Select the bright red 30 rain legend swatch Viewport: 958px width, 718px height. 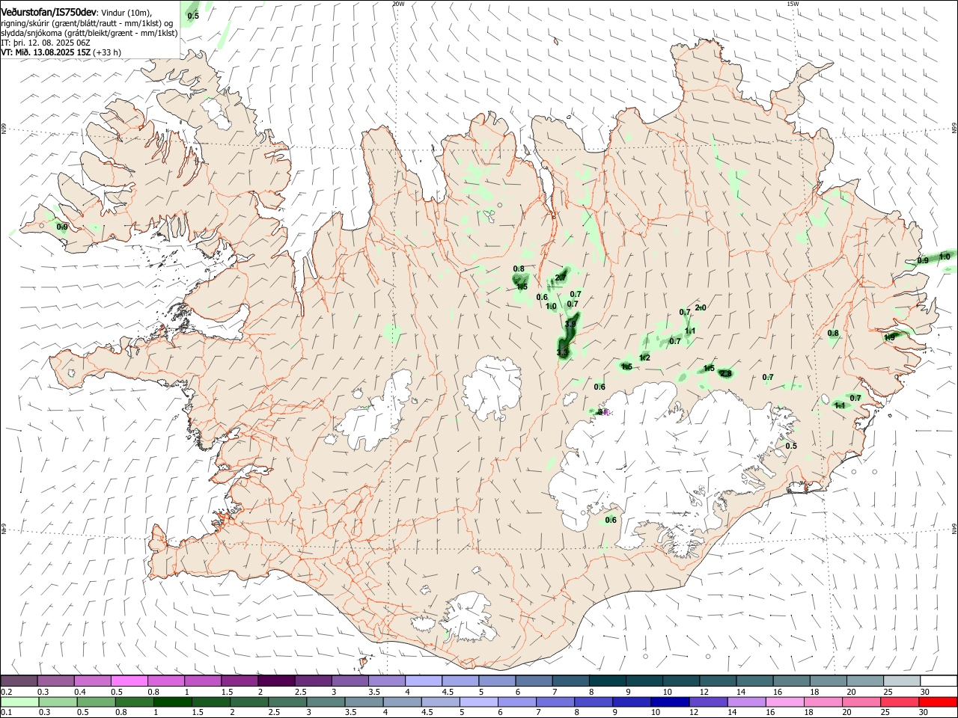pos(938,702)
